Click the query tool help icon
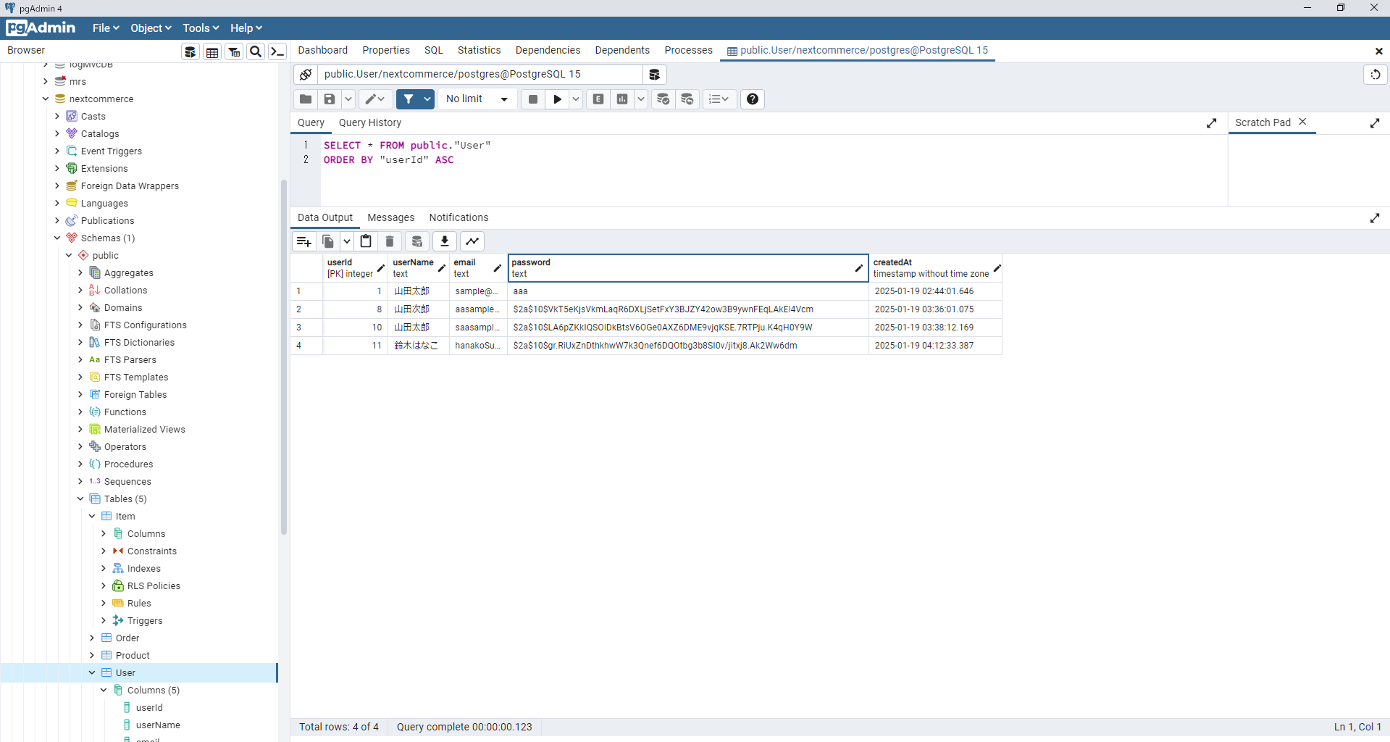 pos(753,99)
